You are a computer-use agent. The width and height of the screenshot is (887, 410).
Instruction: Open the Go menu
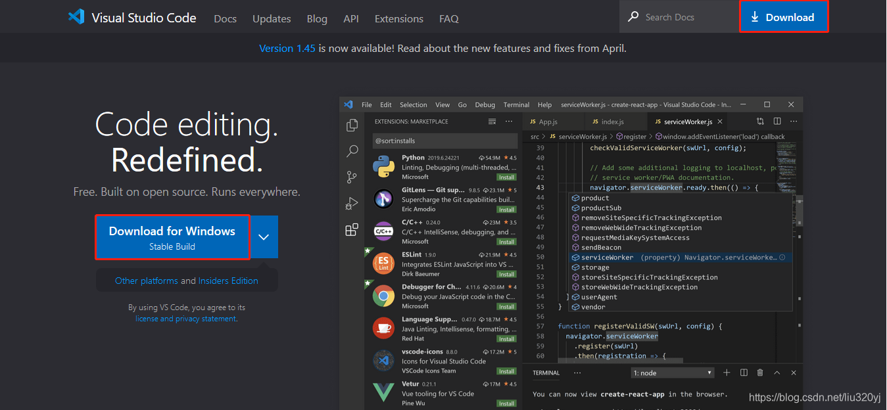click(x=462, y=104)
